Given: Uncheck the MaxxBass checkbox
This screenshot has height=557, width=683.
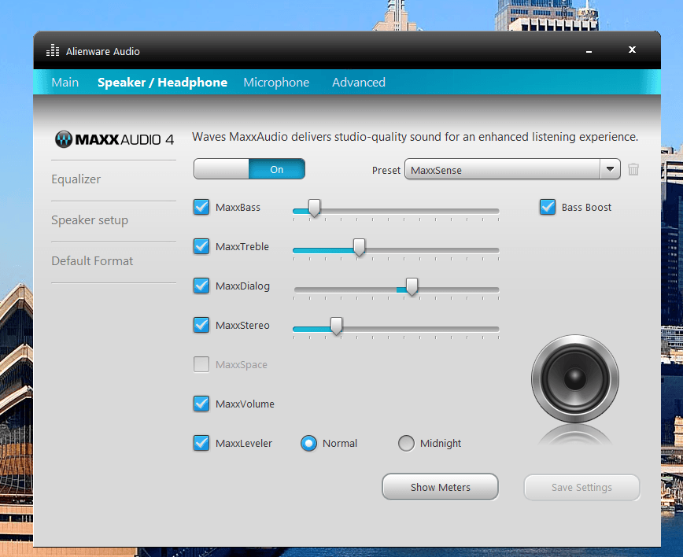Looking at the screenshot, I should (x=201, y=208).
